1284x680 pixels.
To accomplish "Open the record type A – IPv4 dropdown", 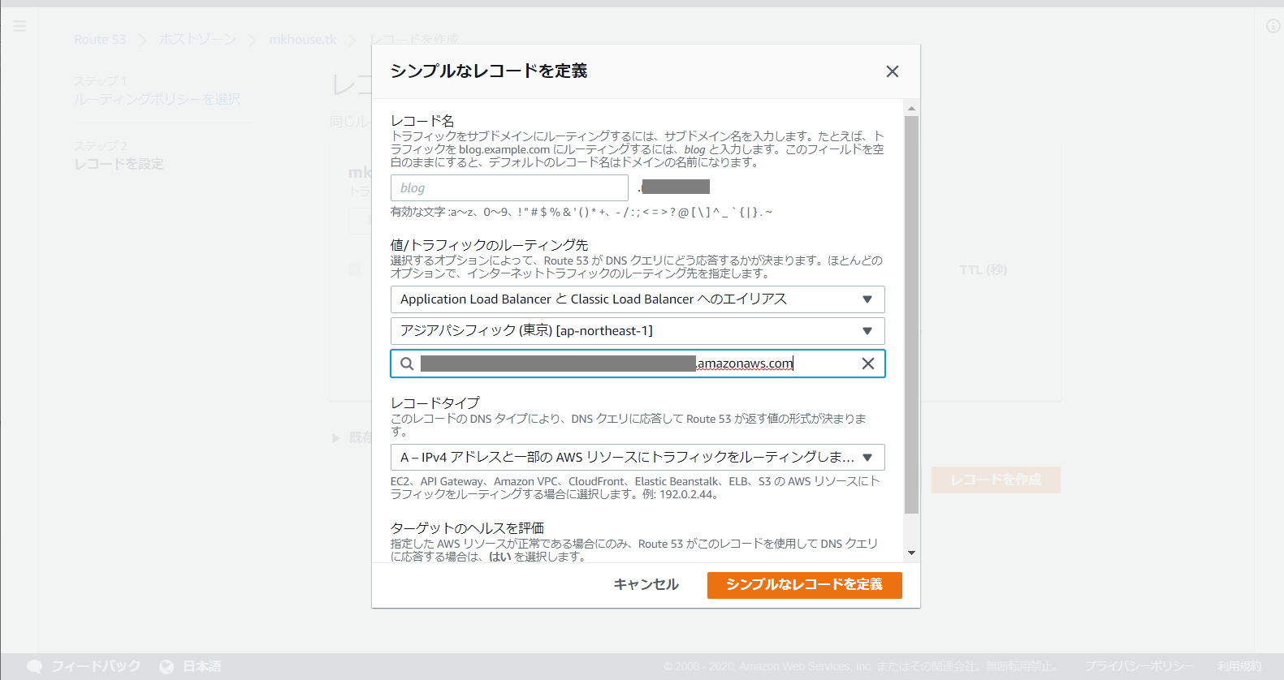I will (x=638, y=458).
